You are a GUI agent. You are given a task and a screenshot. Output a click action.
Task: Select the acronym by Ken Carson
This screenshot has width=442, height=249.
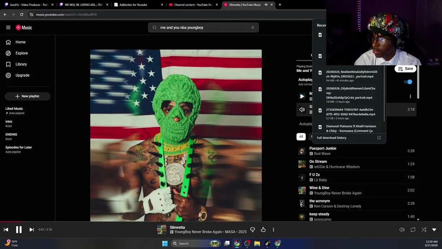[x=356, y=204]
